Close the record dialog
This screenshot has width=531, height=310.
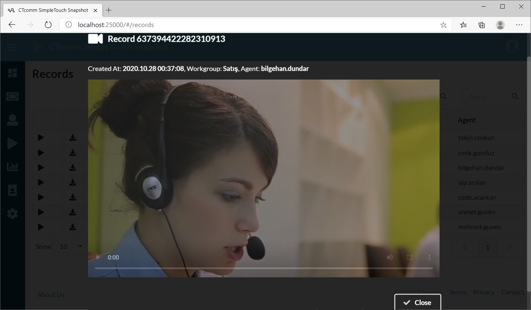417,302
